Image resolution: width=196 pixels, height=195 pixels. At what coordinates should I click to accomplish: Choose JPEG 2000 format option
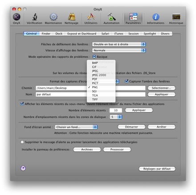coord(101,75)
